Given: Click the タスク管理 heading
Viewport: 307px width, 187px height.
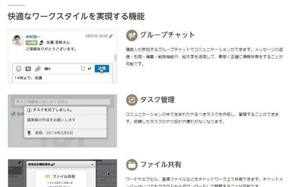Looking at the screenshot, I should coord(157,100).
